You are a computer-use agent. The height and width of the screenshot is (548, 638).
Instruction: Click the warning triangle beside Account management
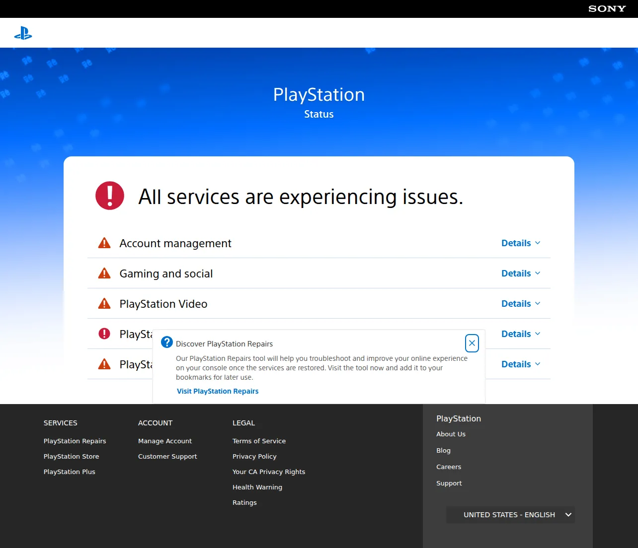point(104,243)
